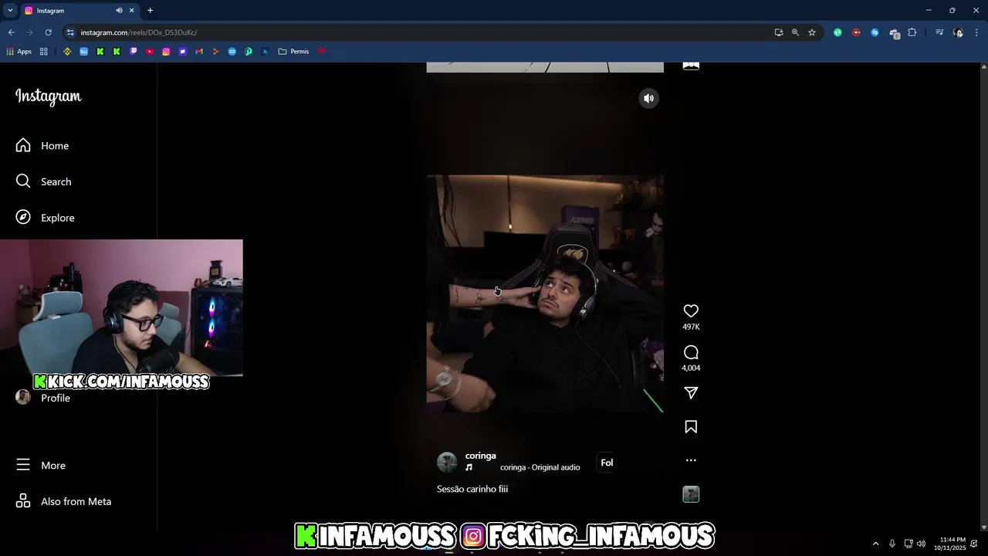Open the three-dot more options for reel

(x=691, y=460)
